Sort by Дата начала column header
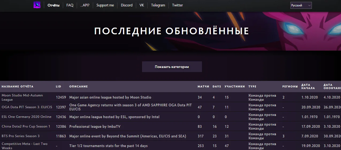 coord(308,87)
